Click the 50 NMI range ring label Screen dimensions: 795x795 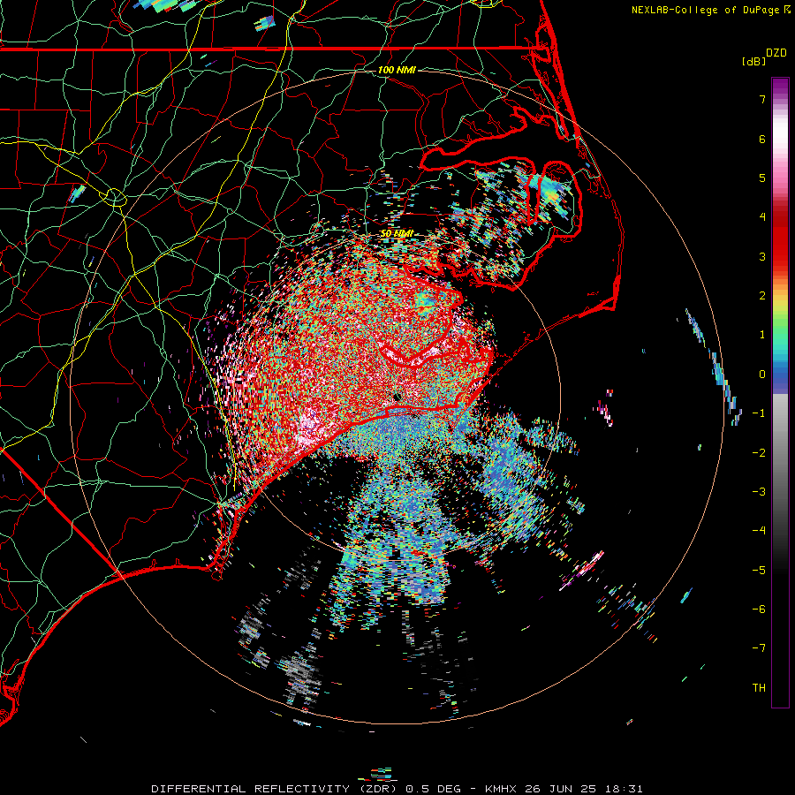click(x=397, y=234)
